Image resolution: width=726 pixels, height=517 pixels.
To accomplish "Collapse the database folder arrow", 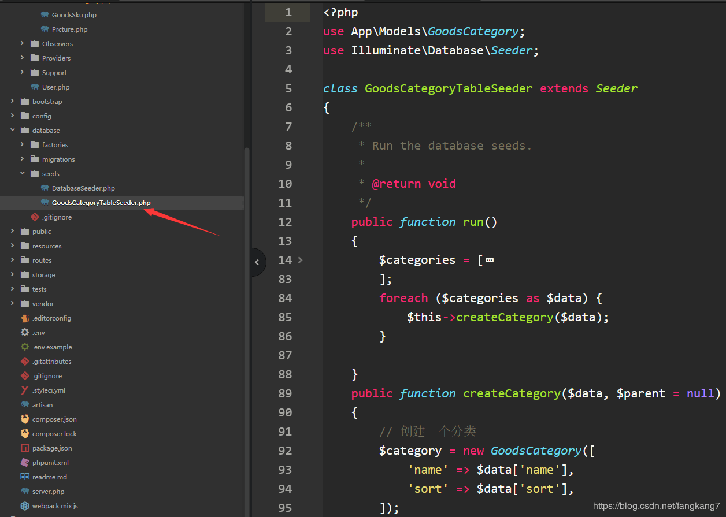I will click(12, 131).
